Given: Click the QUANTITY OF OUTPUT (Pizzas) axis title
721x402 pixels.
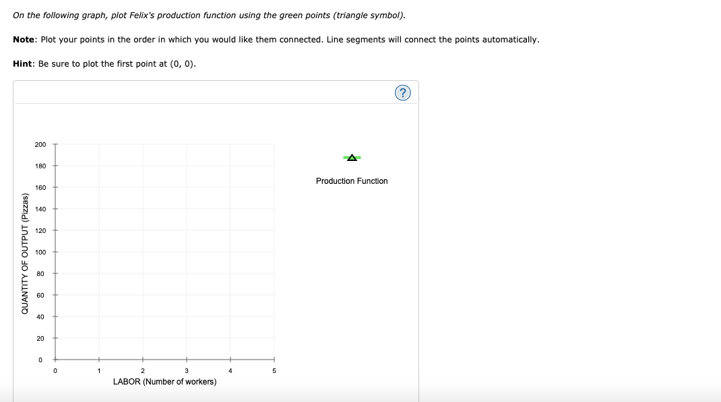Looking at the screenshot, I should (x=26, y=252).
